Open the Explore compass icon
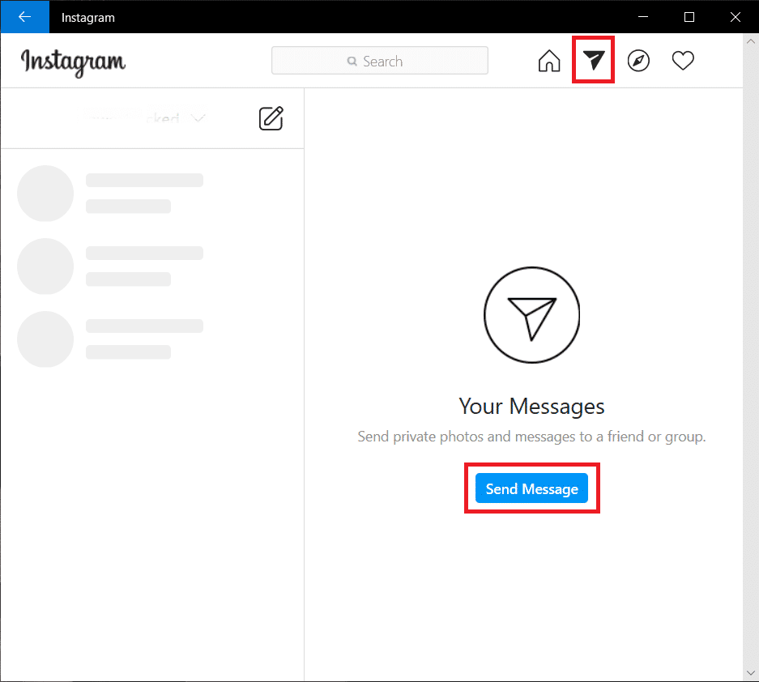 (x=638, y=61)
